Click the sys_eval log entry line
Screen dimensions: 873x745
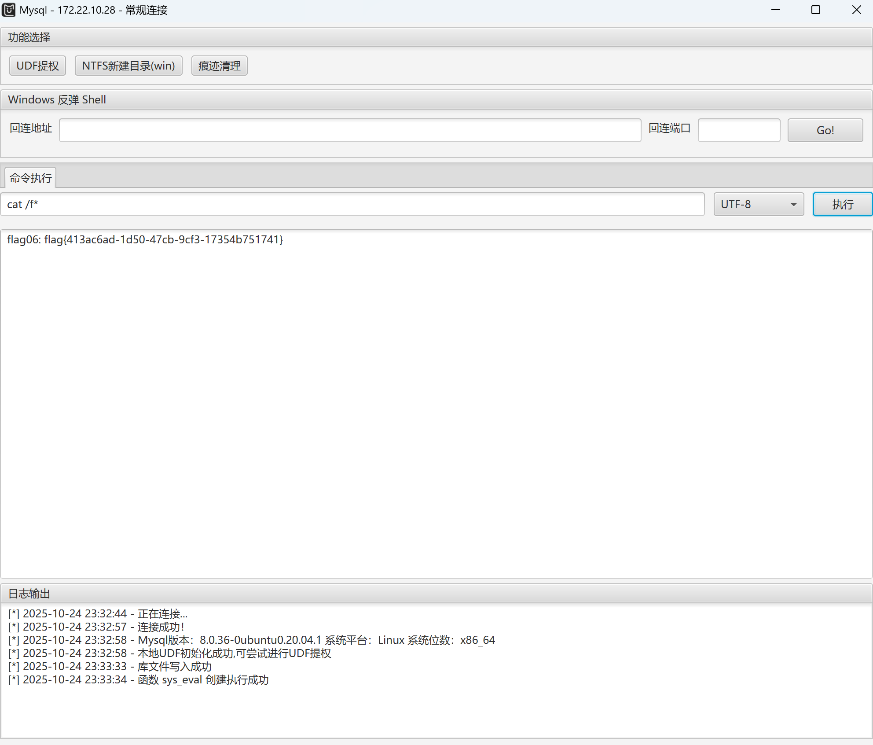[138, 680]
